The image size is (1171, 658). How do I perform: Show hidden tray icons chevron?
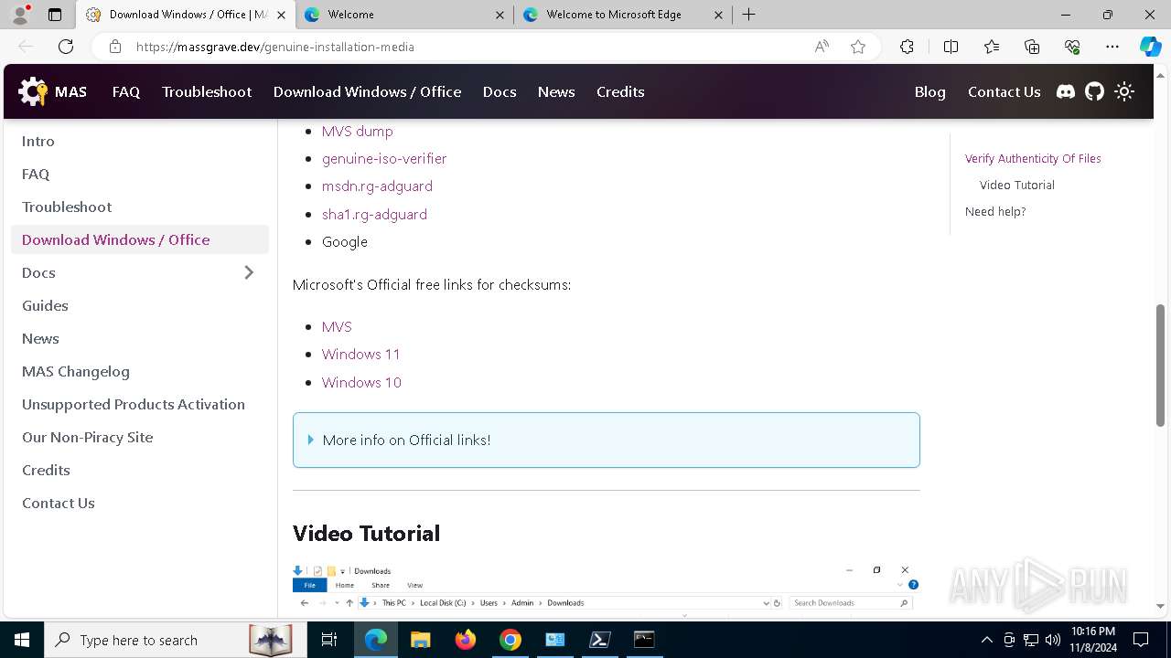(986, 640)
